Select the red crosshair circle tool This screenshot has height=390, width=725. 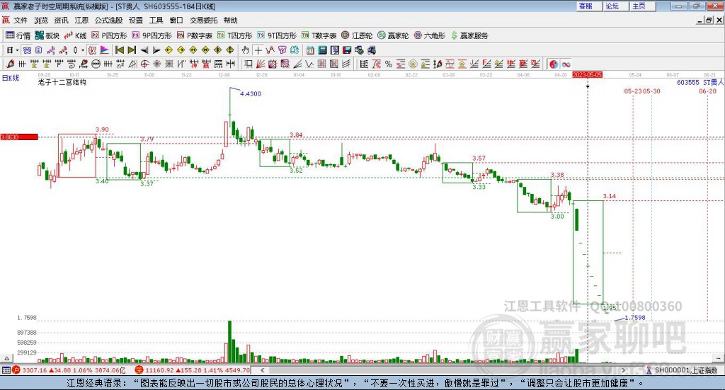tap(144, 64)
